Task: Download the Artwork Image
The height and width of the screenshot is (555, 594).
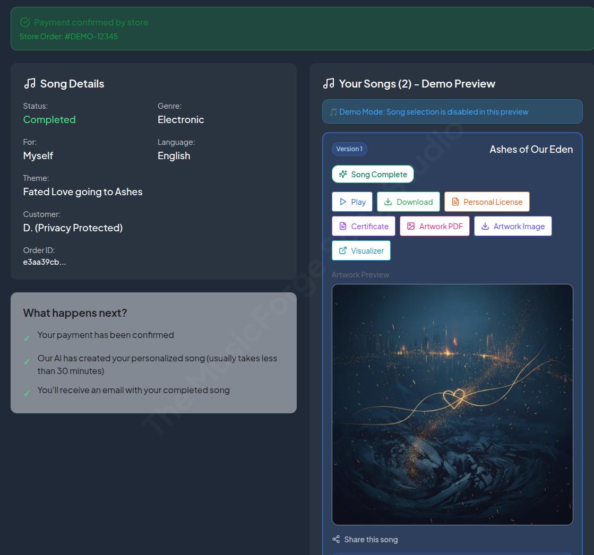Action: (x=513, y=226)
